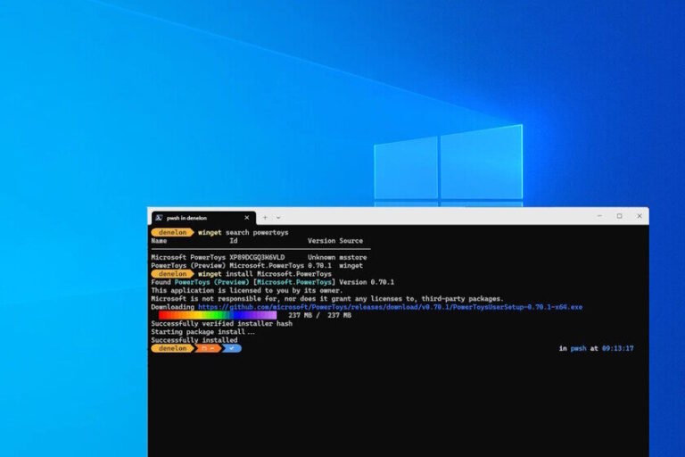Viewport: 685px width, 457px height.
Task: Click the '09:13:17' timestamp
Action: 618,348
